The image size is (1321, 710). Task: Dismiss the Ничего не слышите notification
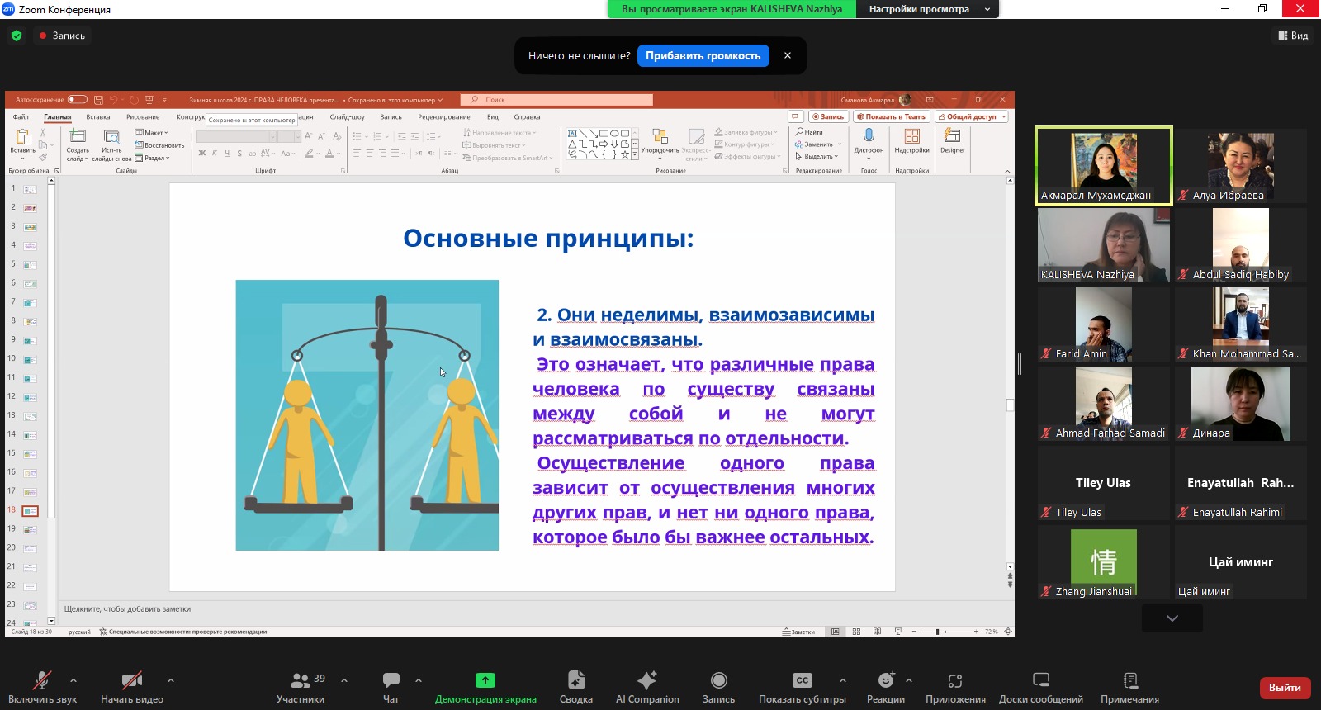click(x=788, y=56)
